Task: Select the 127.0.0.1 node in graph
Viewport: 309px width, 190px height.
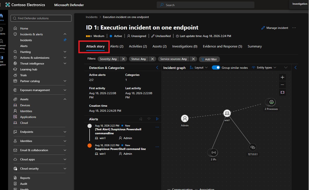Action: point(253,147)
